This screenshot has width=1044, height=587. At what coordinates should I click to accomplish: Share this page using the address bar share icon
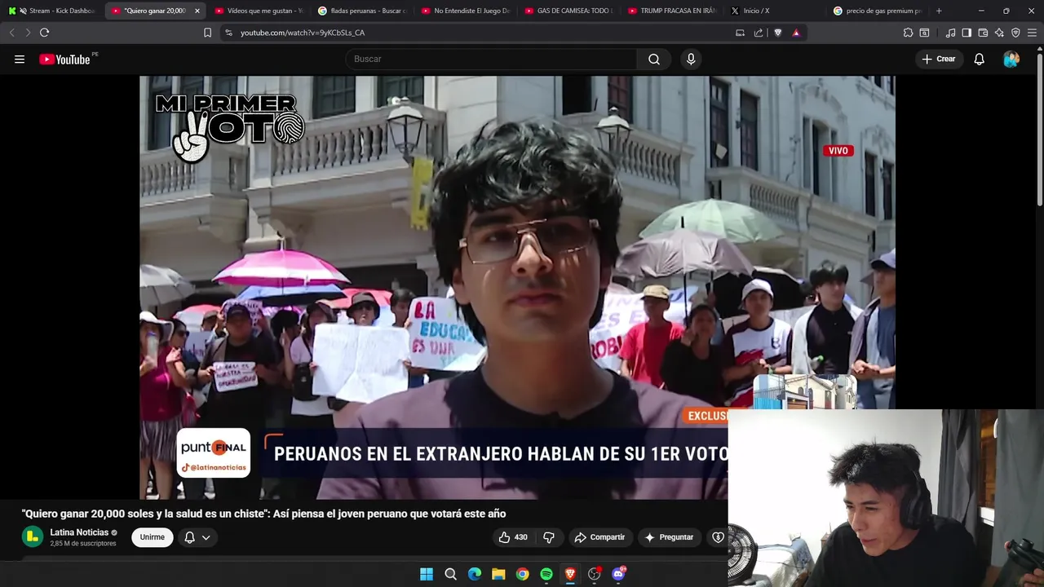click(759, 33)
